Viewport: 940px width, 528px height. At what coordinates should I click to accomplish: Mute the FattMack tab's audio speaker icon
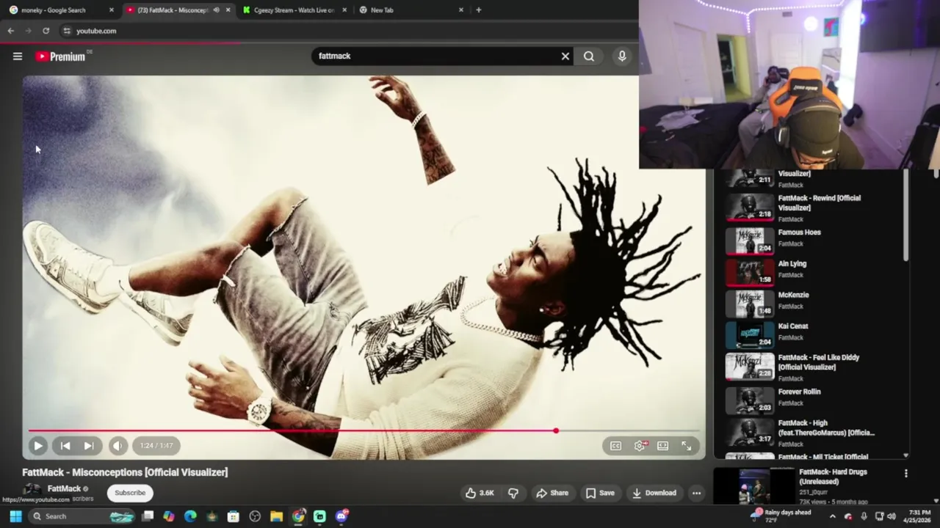[x=216, y=10]
